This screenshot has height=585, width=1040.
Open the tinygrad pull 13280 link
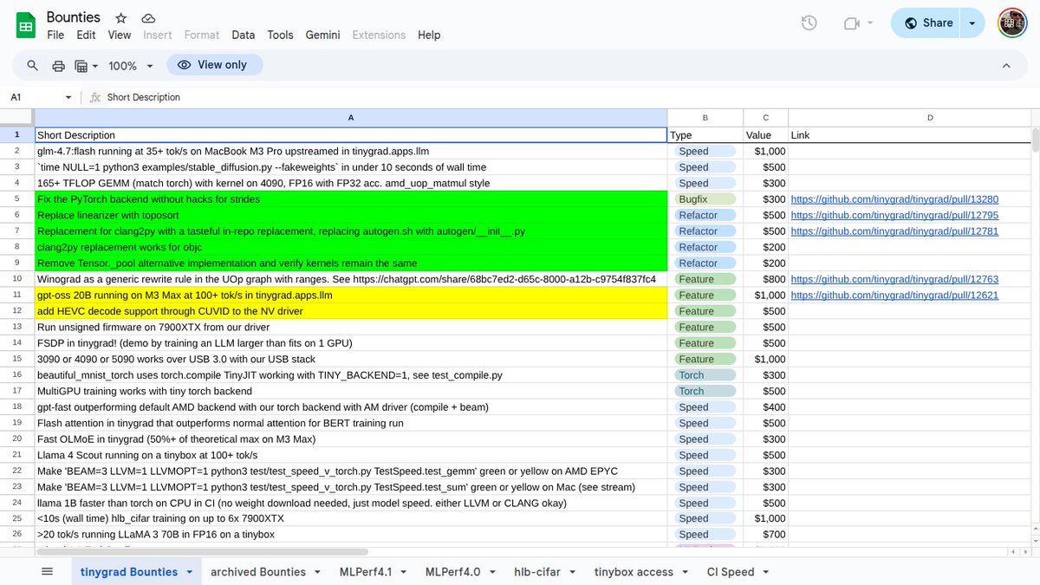point(894,199)
